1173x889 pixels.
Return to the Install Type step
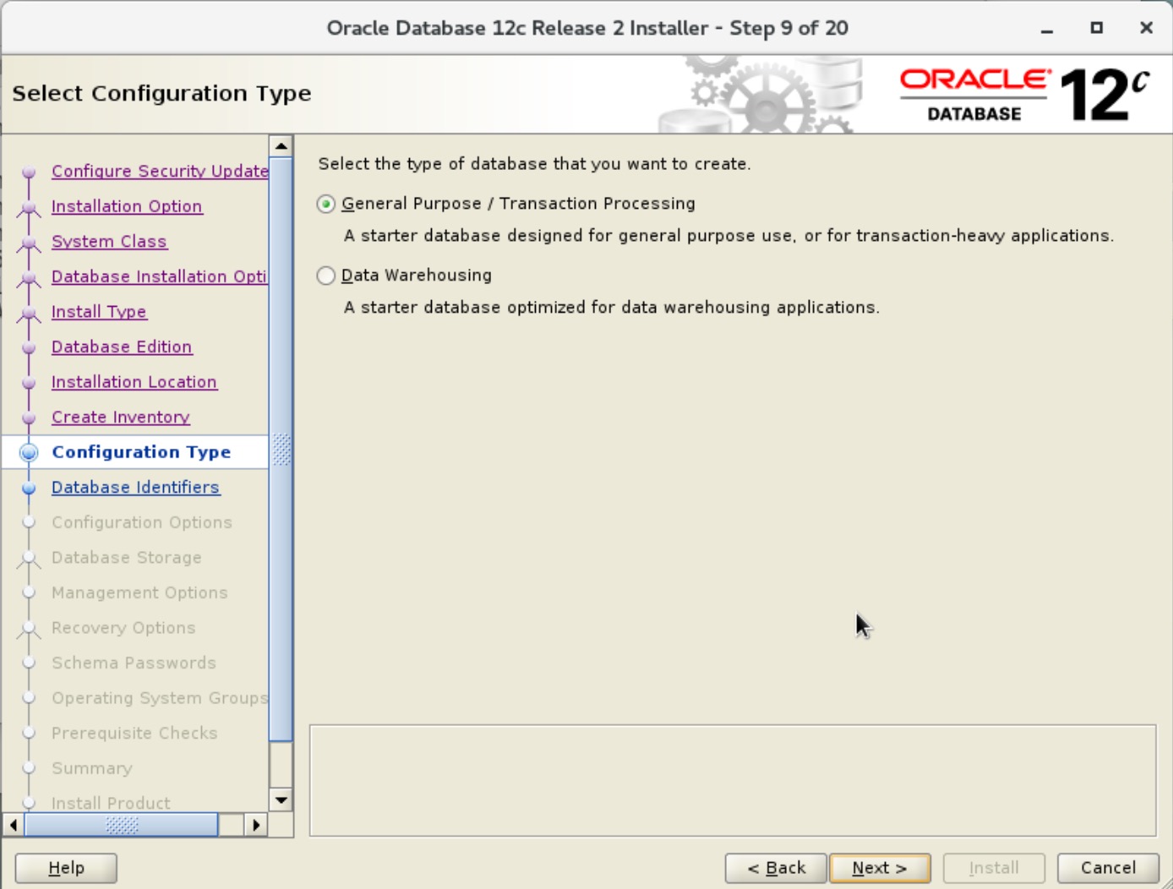[x=99, y=312]
